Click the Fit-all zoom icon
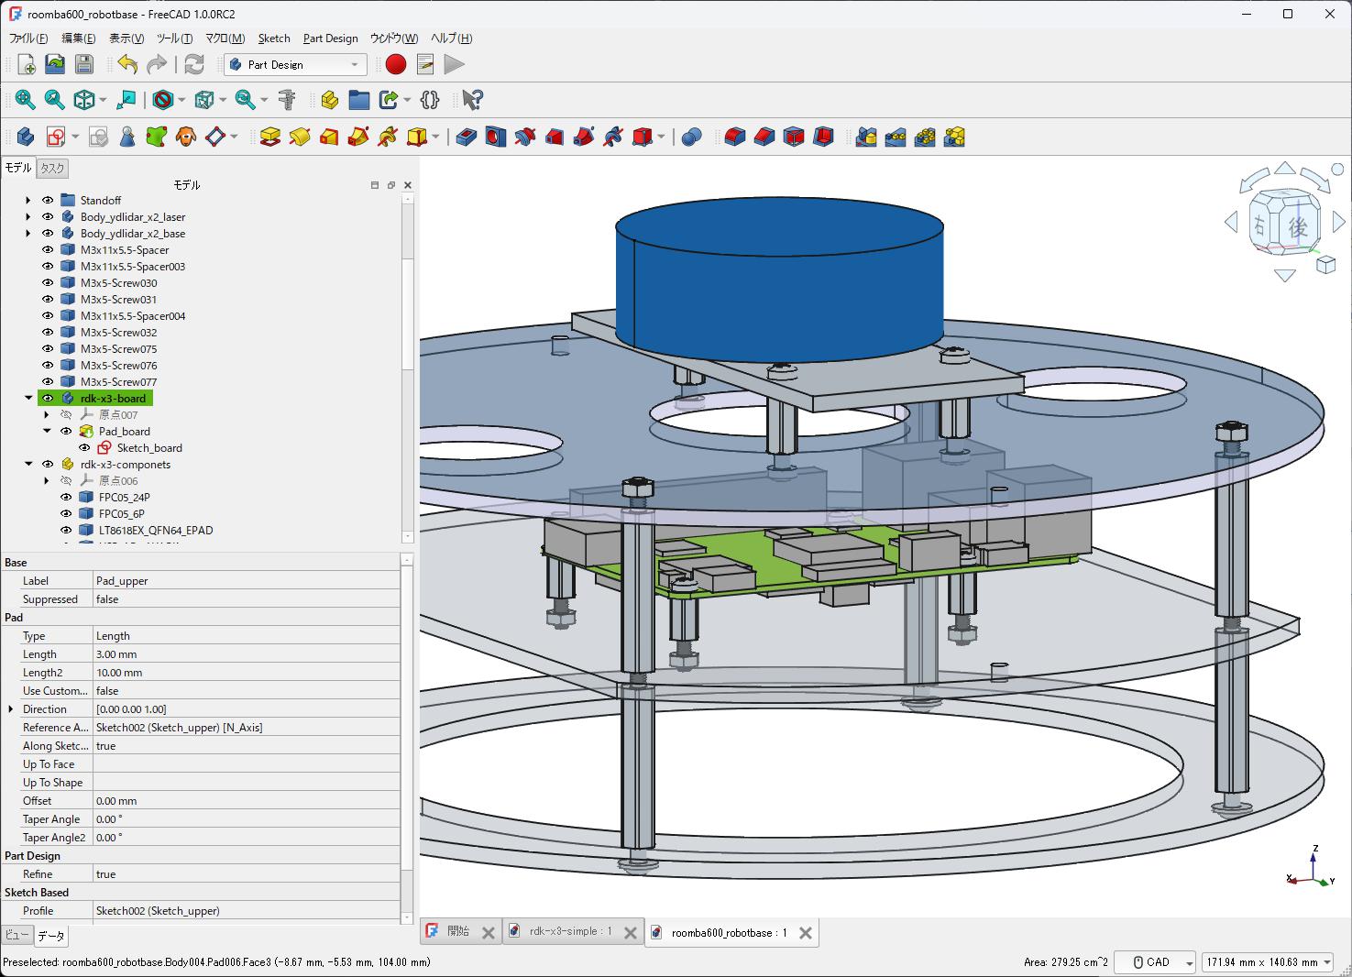1352x977 pixels. 26,99
